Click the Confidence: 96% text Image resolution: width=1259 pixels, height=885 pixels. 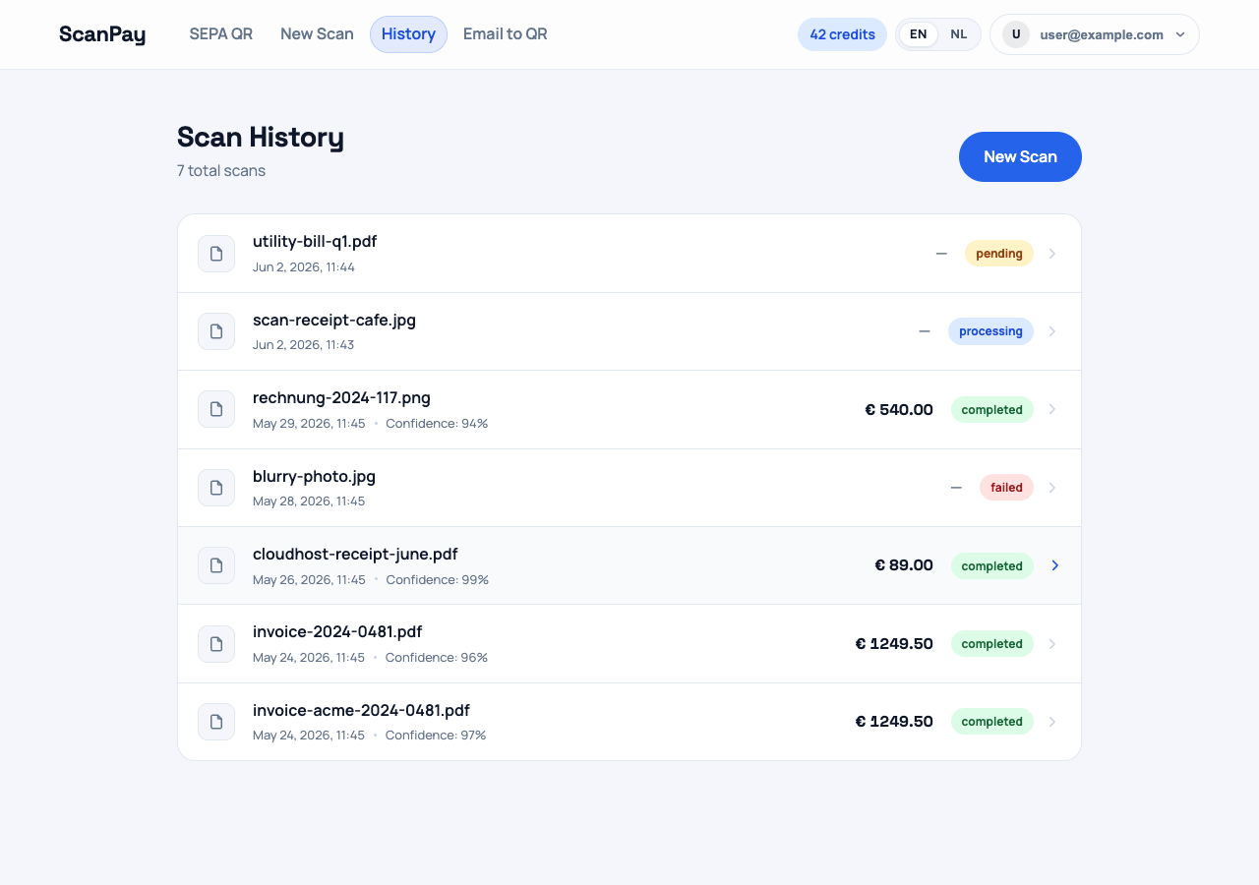coord(437,658)
